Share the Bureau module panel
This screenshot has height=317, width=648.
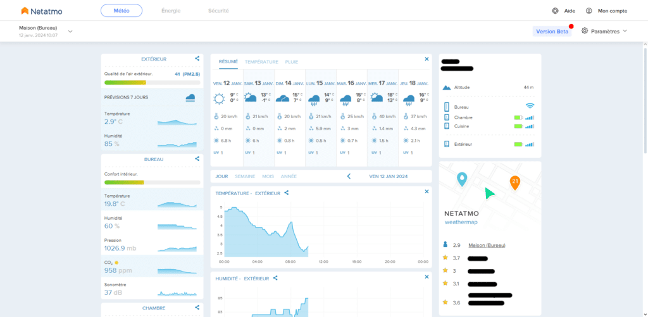197,158
